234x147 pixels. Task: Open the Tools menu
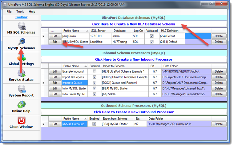click(x=20, y=12)
